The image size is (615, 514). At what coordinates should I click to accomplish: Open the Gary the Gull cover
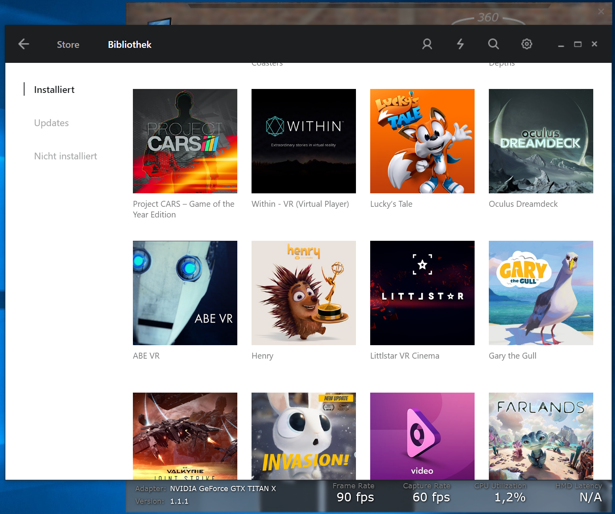pyautogui.click(x=541, y=293)
